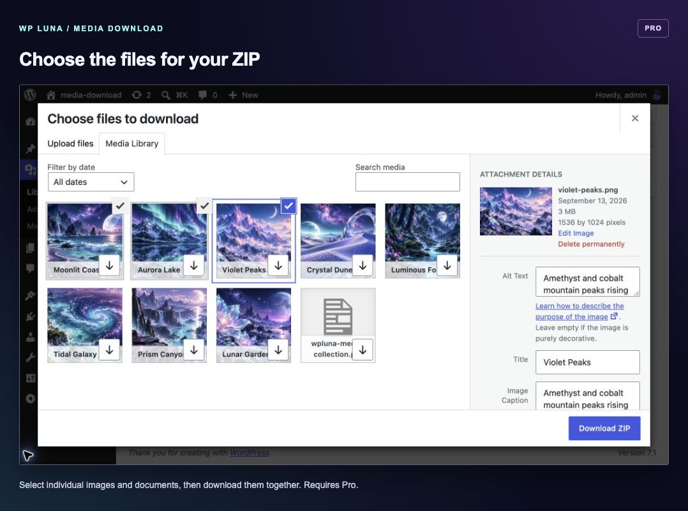Click Delete permanently link
This screenshot has width=688, height=511.
pos(591,244)
